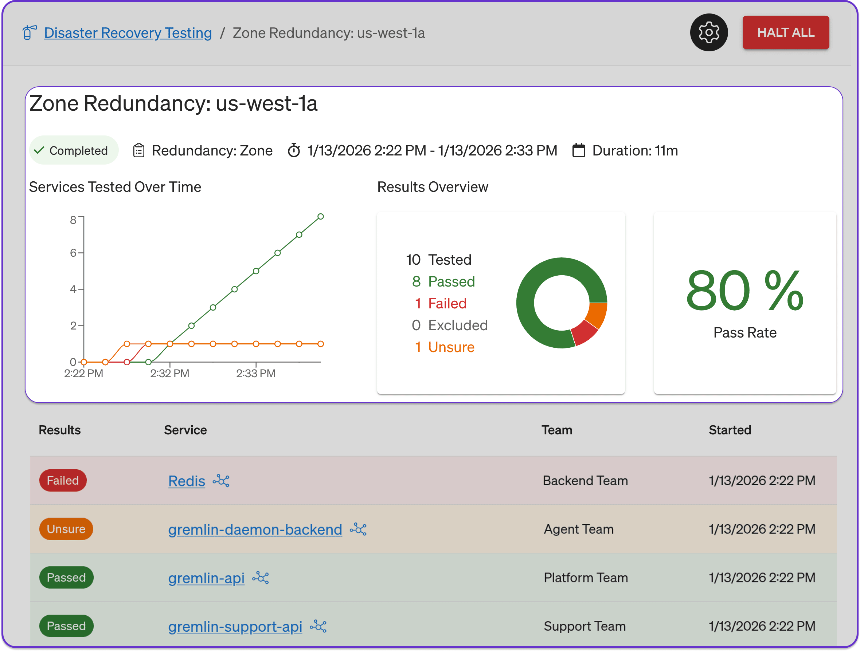Click the stopwatch icon beside the time range
Screen dimensions: 860x651
point(294,150)
